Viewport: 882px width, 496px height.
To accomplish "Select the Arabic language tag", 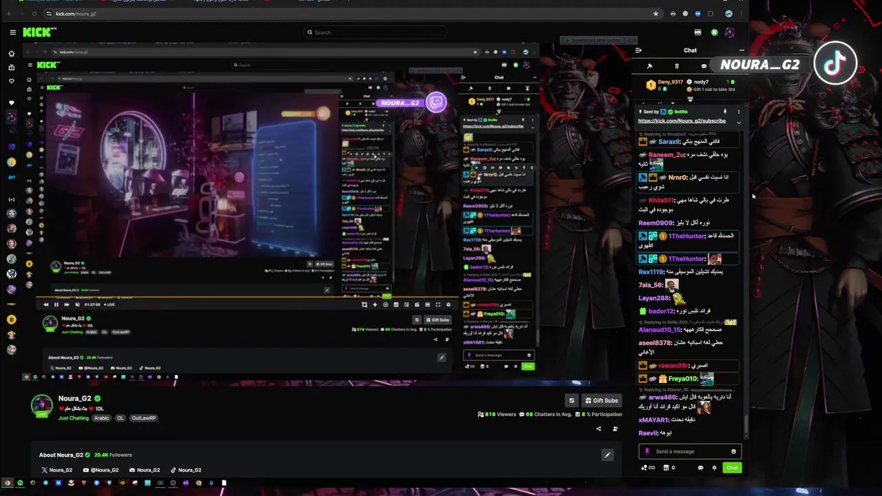I will click(x=101, y=418).
